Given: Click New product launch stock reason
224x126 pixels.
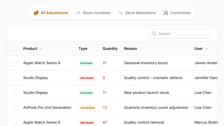Looking at the screenshot, I should 147,93.
